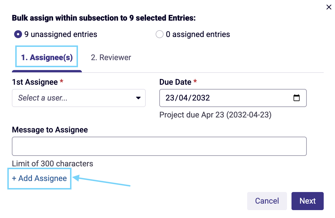Click the 'Message to Assignee' field label
Screen dimensions: 335x218
coord(50,130)
